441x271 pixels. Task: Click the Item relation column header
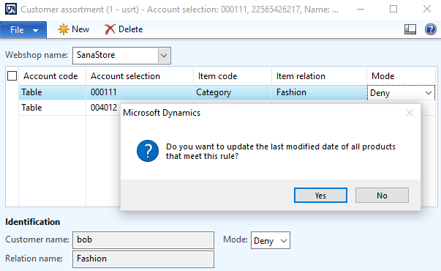pos(319,76)
